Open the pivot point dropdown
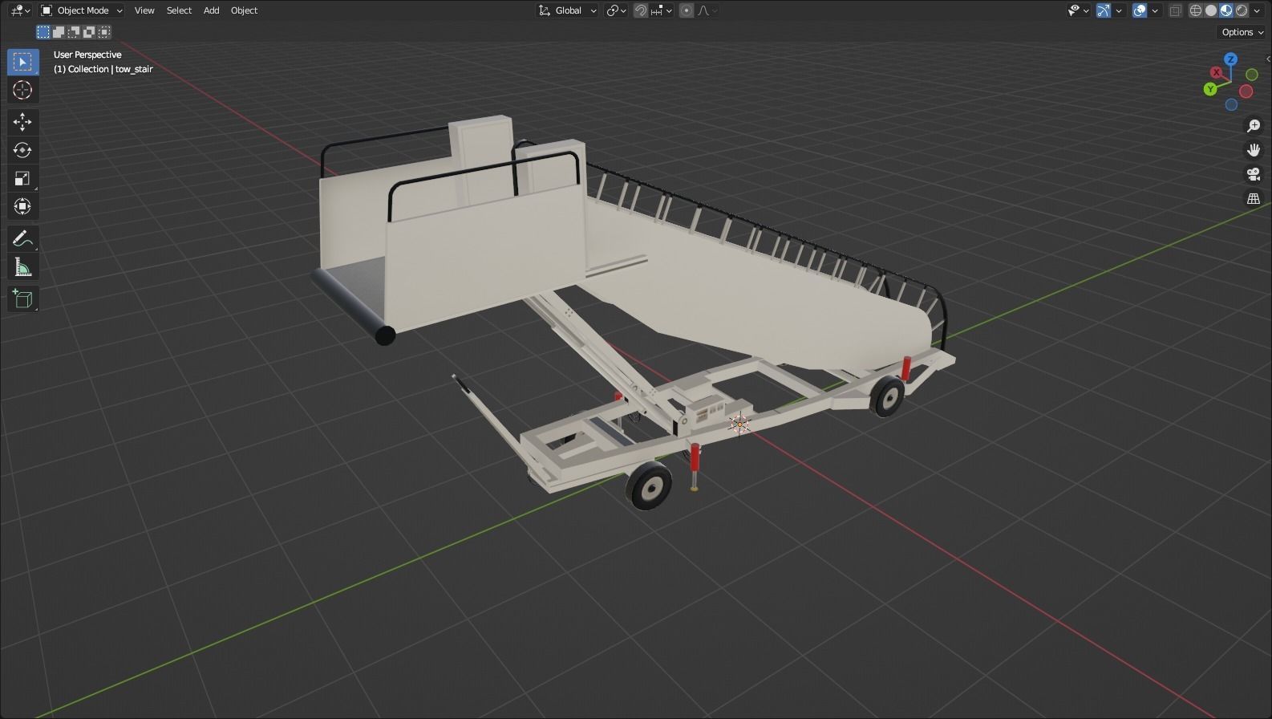The image size is (1272, 719). (x=616, y=10)
